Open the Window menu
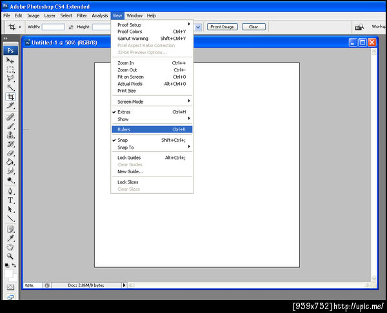387x313 pixels. (135, 15)
